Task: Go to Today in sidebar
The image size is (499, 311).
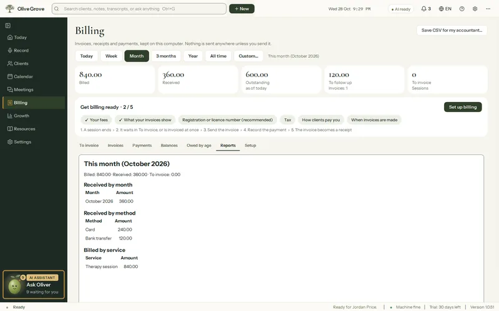Action: point(34,37)
